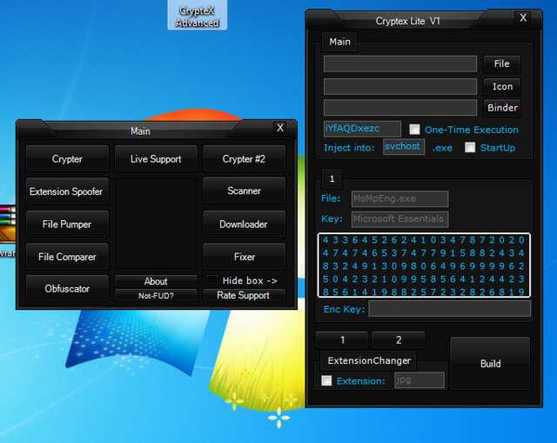This screenshot has width=557, height=443.
Task: Open the Crypter tool in Main window
Action: [67, 158]
